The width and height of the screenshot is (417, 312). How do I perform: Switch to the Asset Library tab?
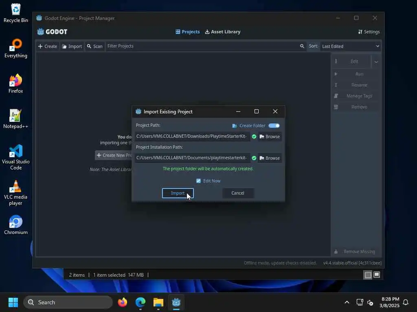point(223,32)
